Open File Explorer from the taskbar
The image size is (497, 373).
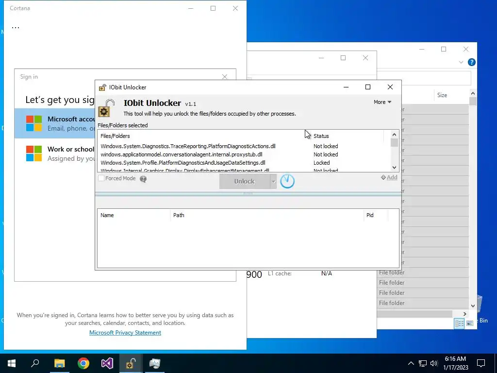[x=59, y=363]
